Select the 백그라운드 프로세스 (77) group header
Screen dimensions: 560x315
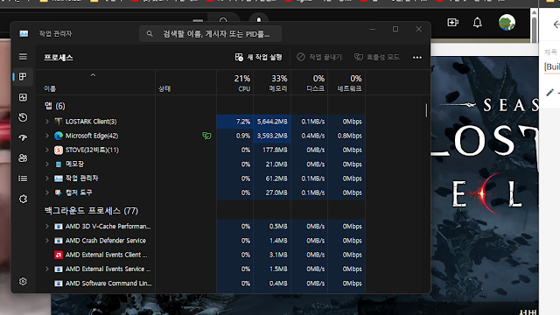coord(91,211)
